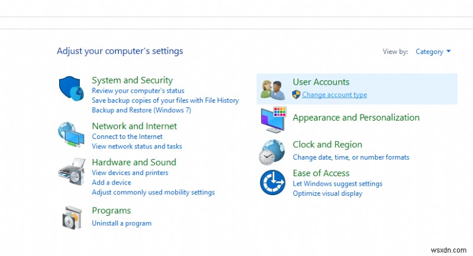Open Backup and Restore (Windows 7)
473x256 pixels.
pos(141,110)
